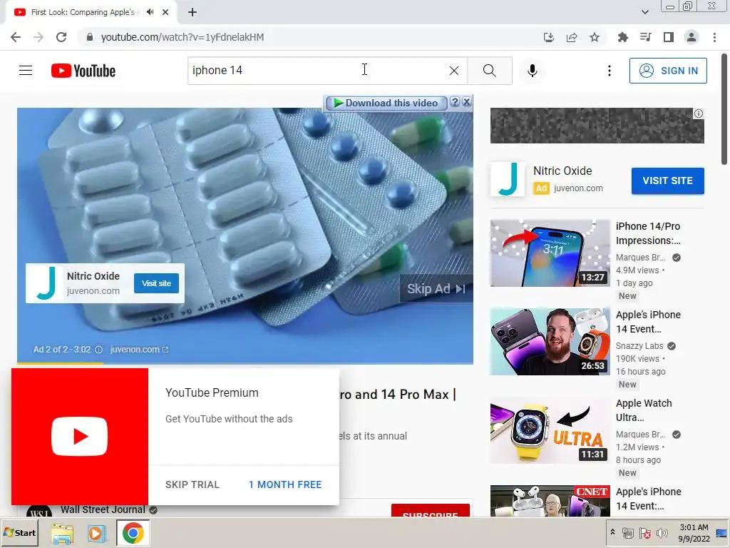This screenshot has height=548, width=730.
Task: Close the Download this video bar
Action: tap(466, 102)
